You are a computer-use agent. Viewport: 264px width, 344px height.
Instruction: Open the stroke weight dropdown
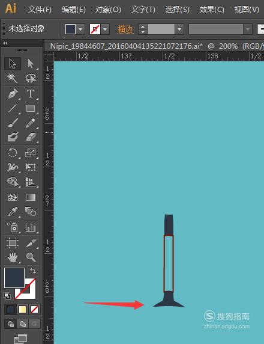pyautogui.click(x=179, y=29)
